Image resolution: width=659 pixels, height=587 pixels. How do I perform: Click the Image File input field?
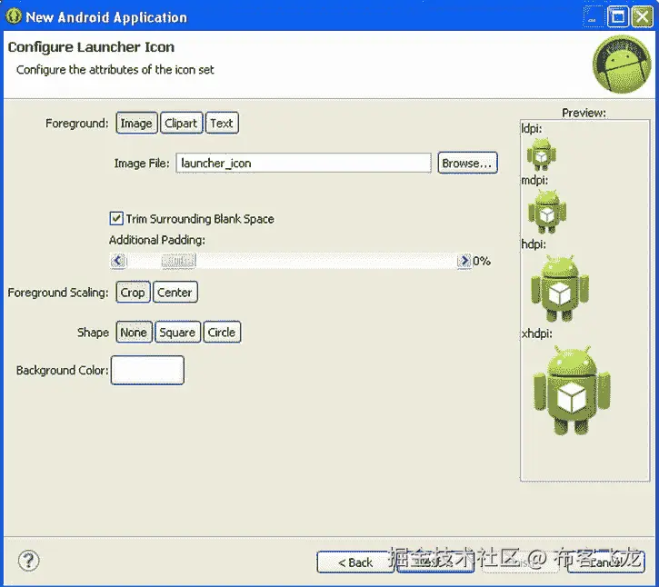tap(304, 163)
